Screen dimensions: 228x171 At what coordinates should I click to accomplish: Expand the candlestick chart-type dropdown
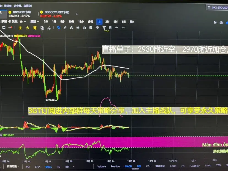tap(23, 22)
